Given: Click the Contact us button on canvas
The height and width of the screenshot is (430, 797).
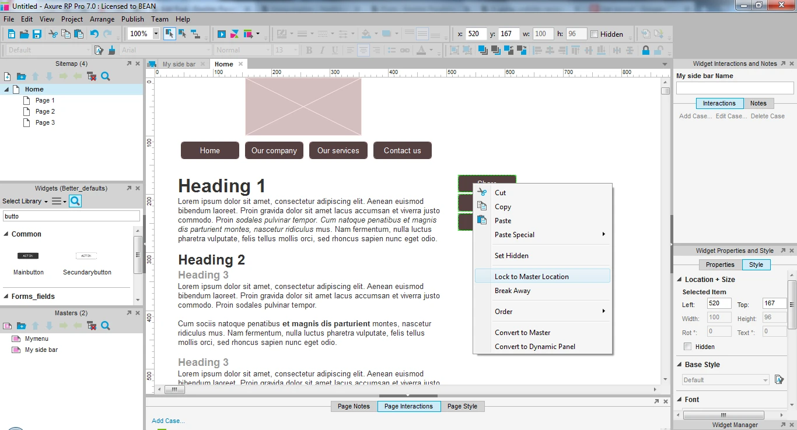Looking at the screenshot, I should (x=403, y=150).
